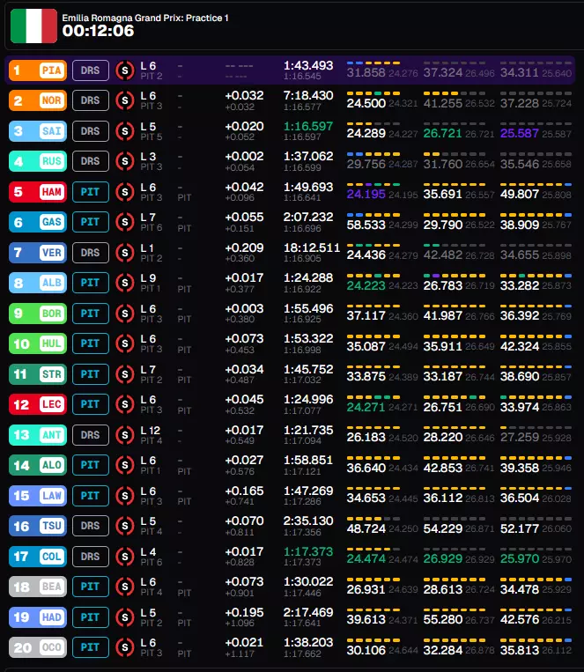This screenshot has height=672, width=584.
Task: Click VER's last lap time 18:12.511
Action: (x=312, y=247)
